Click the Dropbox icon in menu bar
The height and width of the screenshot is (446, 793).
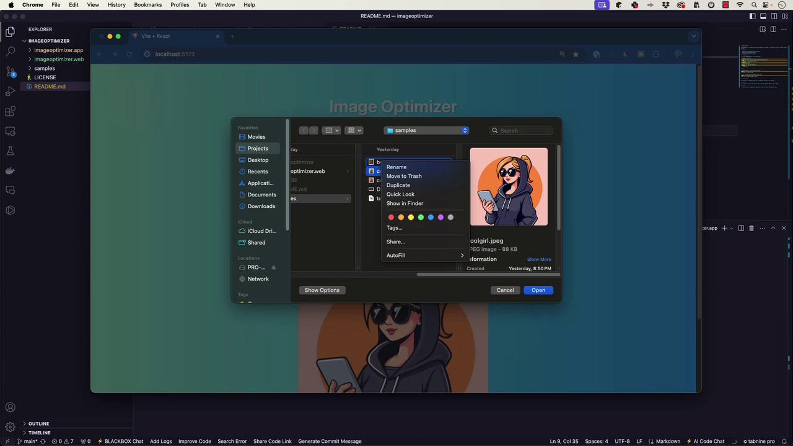[665, 5]
